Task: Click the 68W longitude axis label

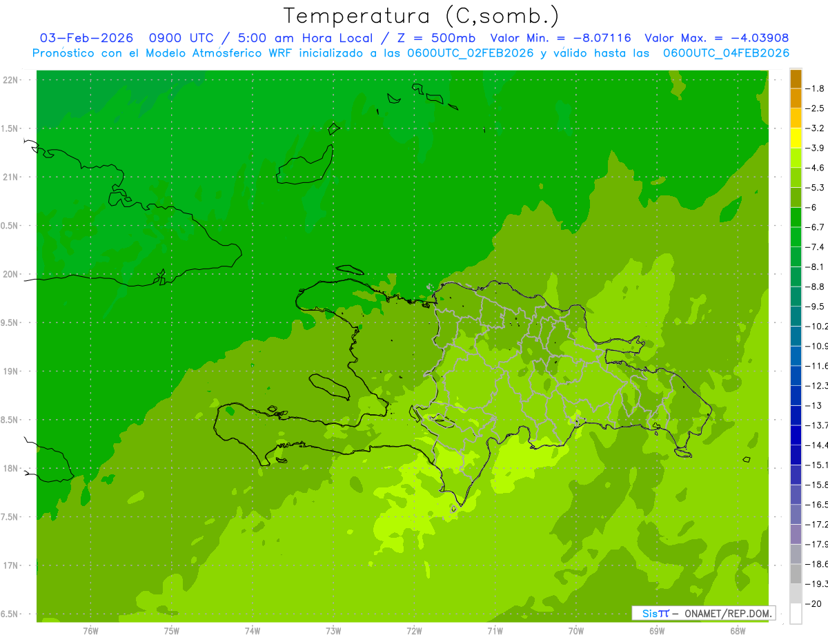Action: click(x=738, y=630)
